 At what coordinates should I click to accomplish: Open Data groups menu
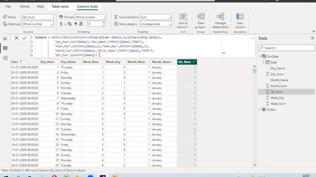[200, 21]
